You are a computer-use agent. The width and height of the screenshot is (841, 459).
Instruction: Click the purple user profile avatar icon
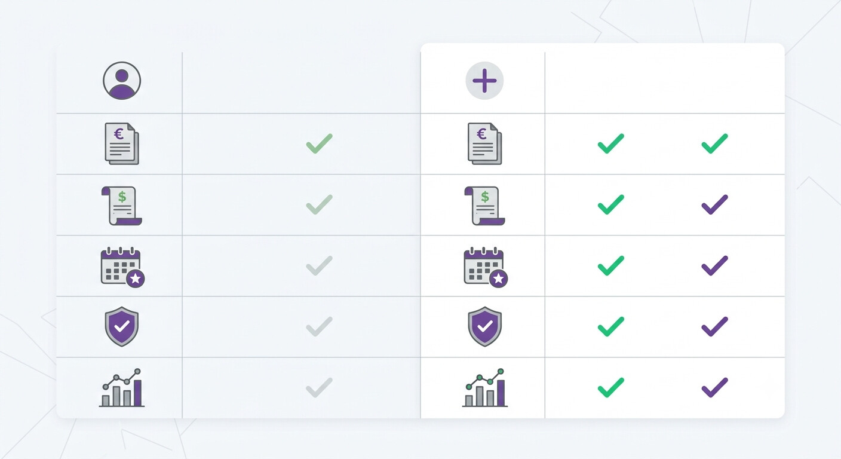122,81
